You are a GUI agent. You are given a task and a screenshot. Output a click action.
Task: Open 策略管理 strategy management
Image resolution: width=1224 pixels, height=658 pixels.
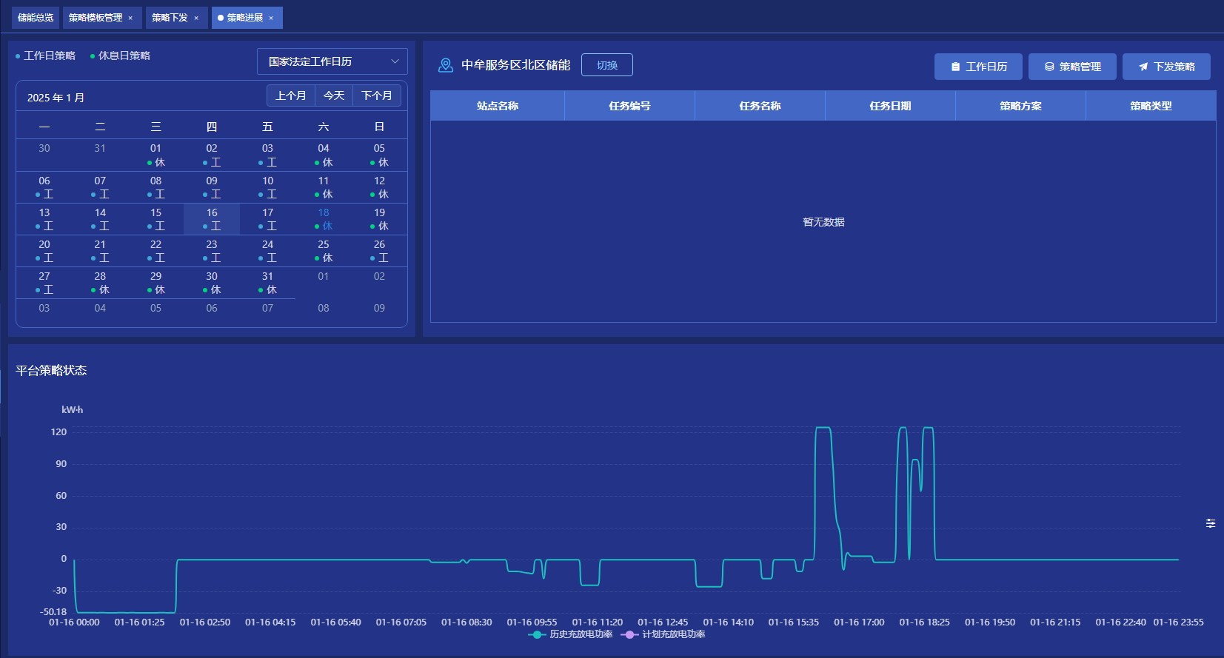tap(1072, 67)
